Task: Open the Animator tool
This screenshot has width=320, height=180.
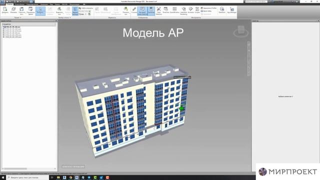Action: click(x=190, y=10)
